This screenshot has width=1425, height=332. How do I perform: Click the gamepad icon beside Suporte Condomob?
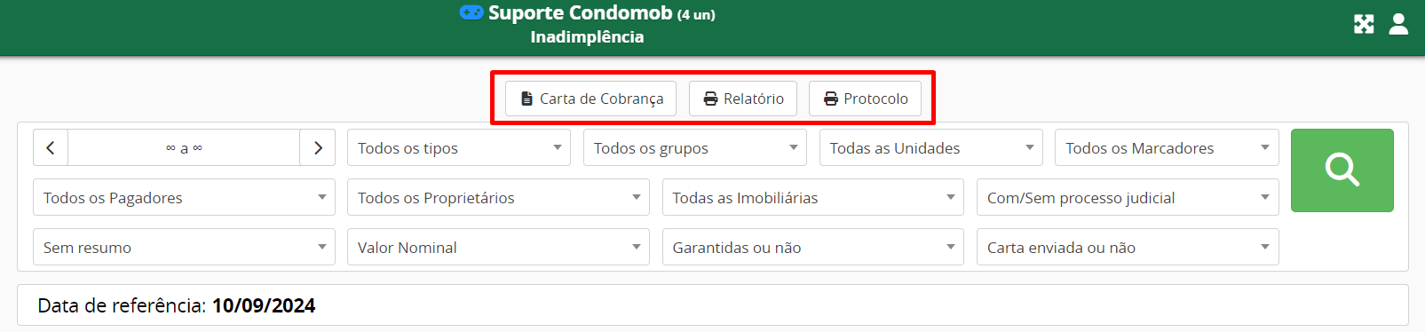pyautogui.click(x=471, y=12)
